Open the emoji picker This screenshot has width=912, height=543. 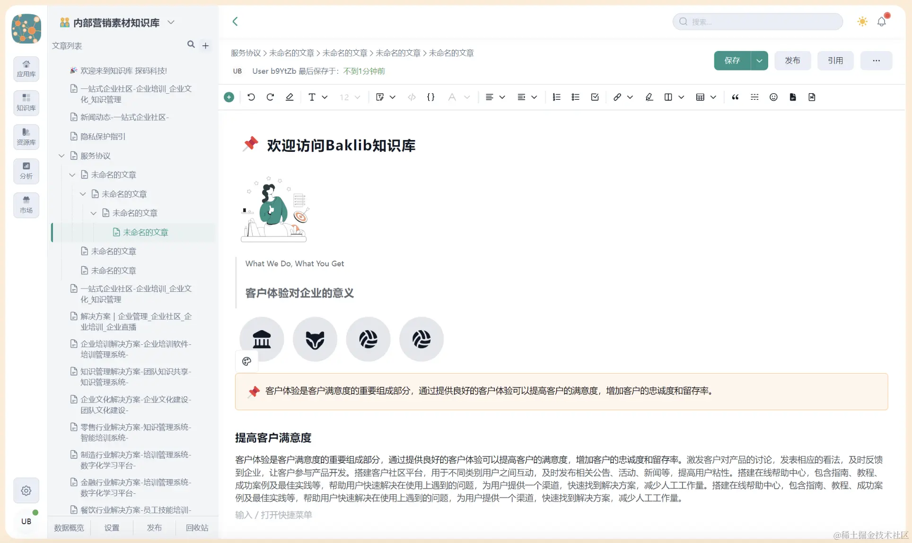[x=773, y=97]
